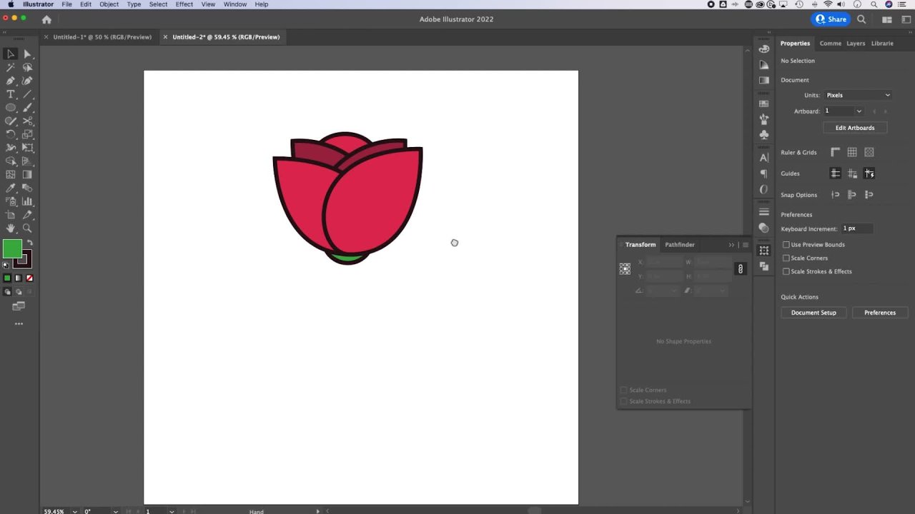Open the Transform panel options menu
The height and width of the screenshot is (514, 915).
click(x=746, y=245)
